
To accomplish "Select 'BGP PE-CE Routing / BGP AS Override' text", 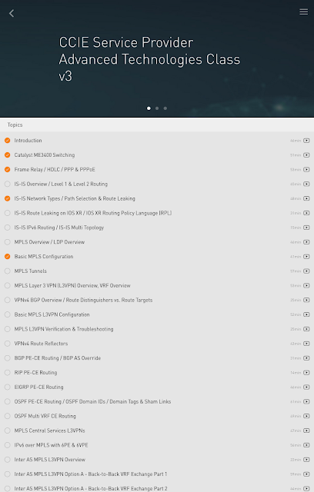I will click(x=58, y=358).
